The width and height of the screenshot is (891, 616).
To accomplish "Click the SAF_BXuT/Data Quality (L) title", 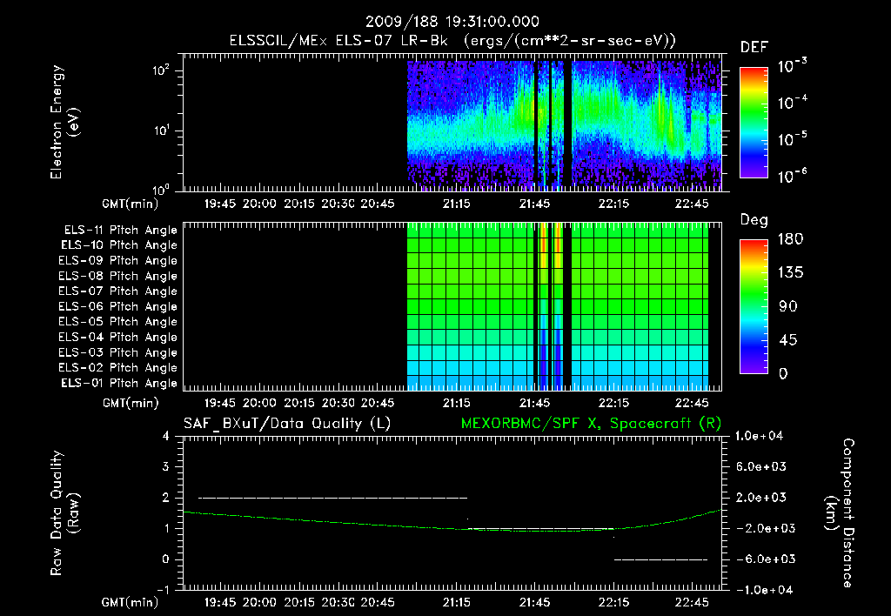I will [x=287, y=424].
